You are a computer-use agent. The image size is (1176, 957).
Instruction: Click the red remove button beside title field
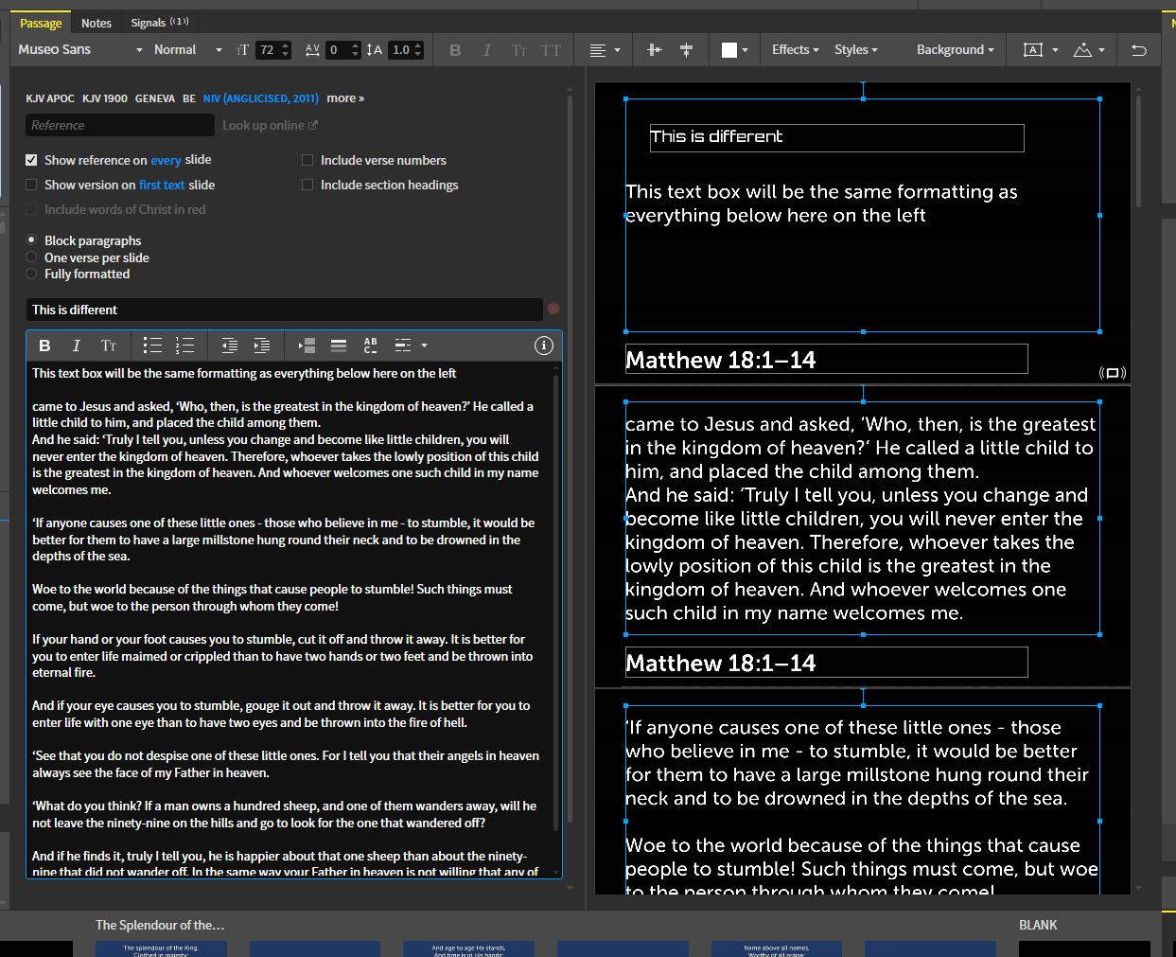point(553,309)
